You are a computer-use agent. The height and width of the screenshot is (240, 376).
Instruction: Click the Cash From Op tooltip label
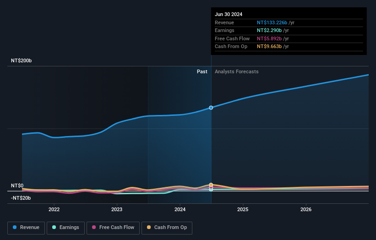point(231,47)
